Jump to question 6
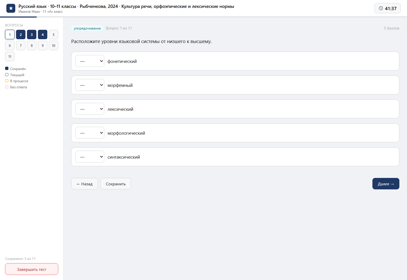This screenshot has width=407, height=280. coord(10,46)
